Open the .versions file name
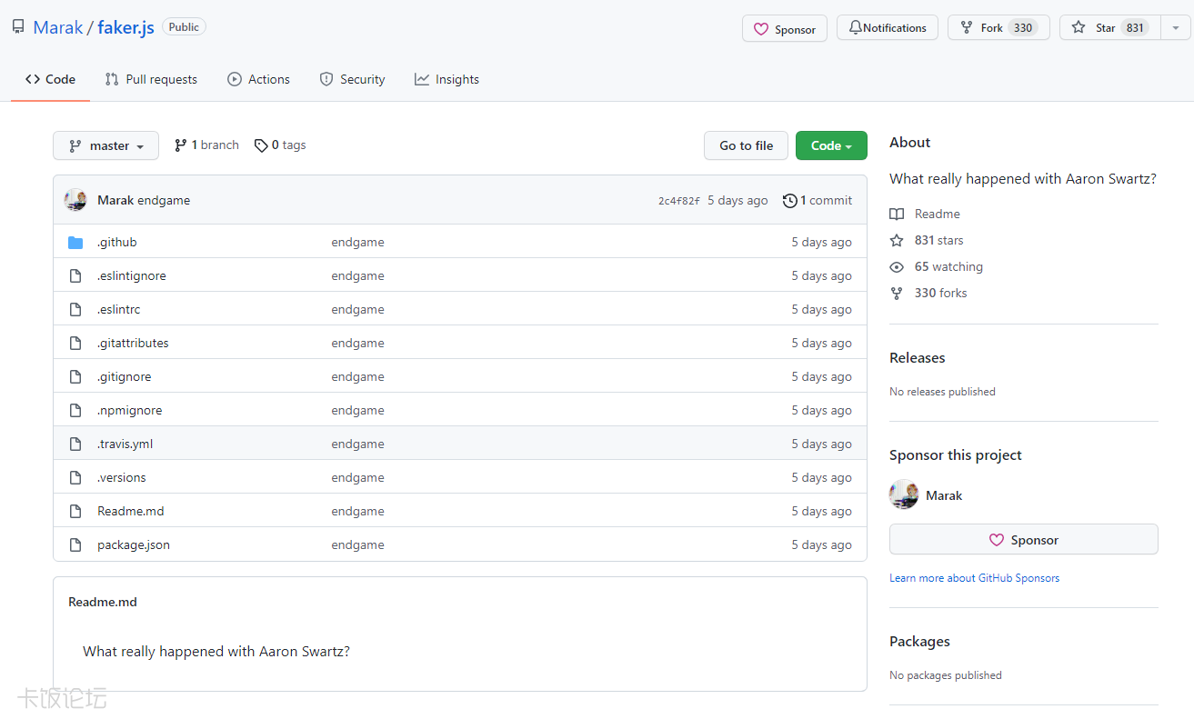The image size is (1194, 719). (121, 478)
